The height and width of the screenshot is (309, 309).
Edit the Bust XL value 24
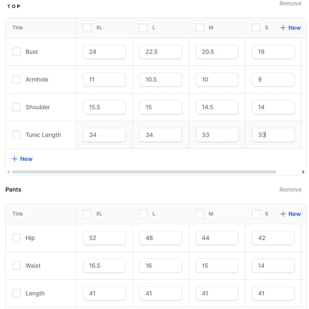tap(104, 52)
